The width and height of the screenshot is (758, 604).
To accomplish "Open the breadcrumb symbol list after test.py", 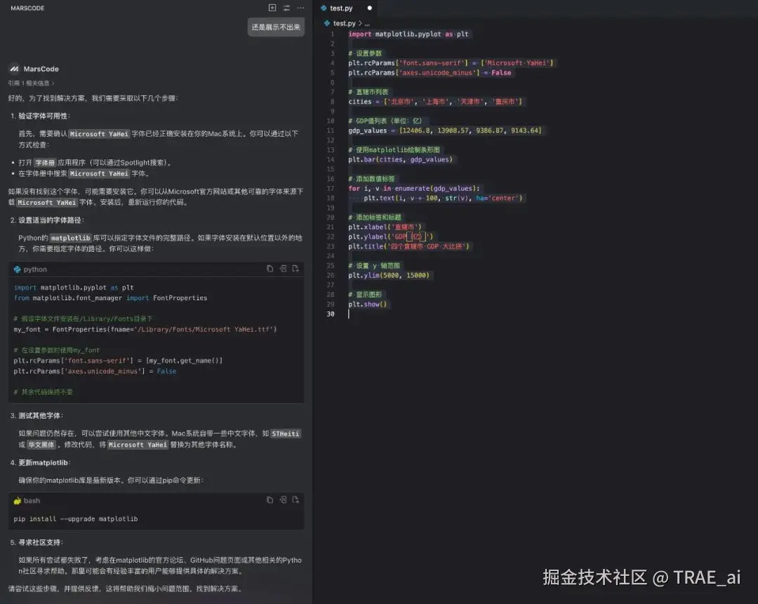I will pos(366,22).
